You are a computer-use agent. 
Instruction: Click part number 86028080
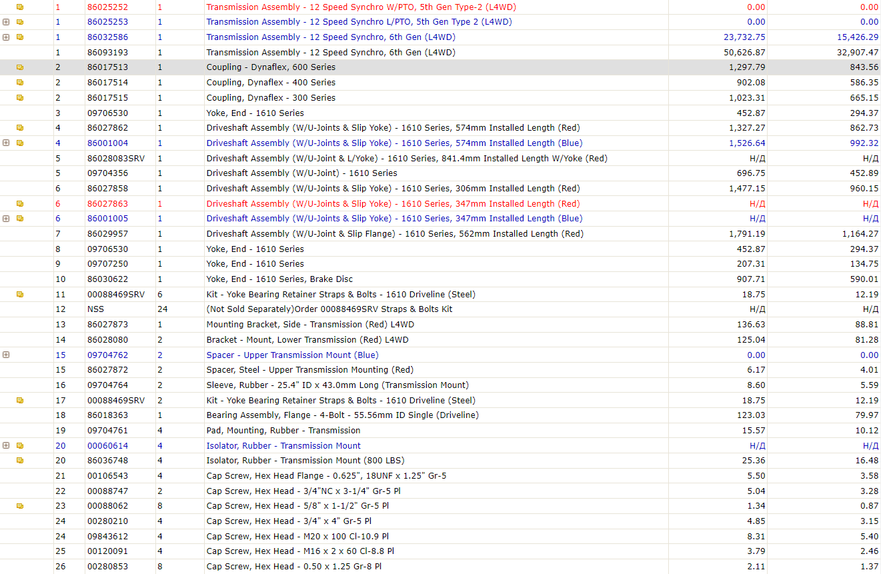tap(107, 340)
